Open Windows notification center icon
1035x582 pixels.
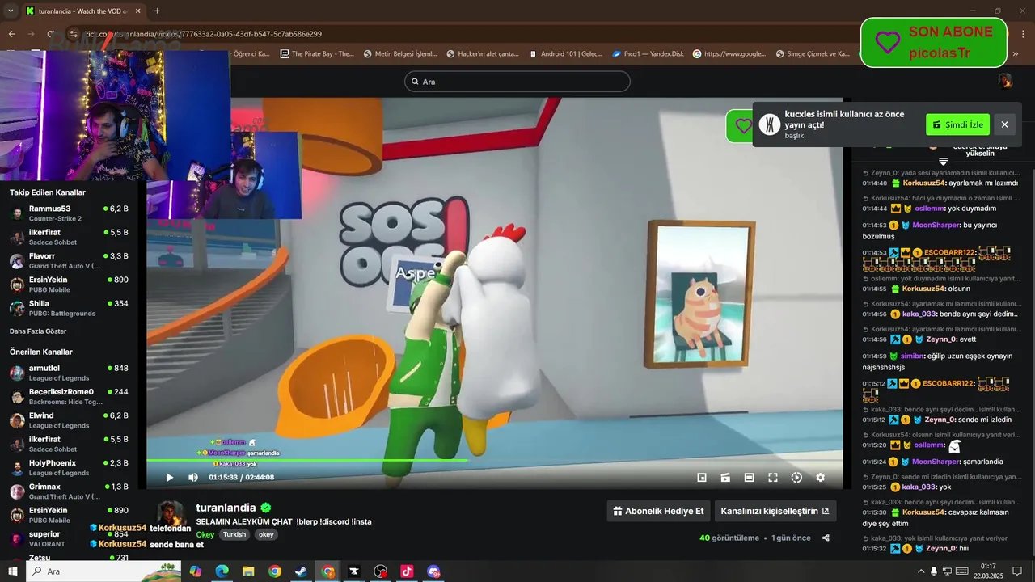coord(1017,571)
